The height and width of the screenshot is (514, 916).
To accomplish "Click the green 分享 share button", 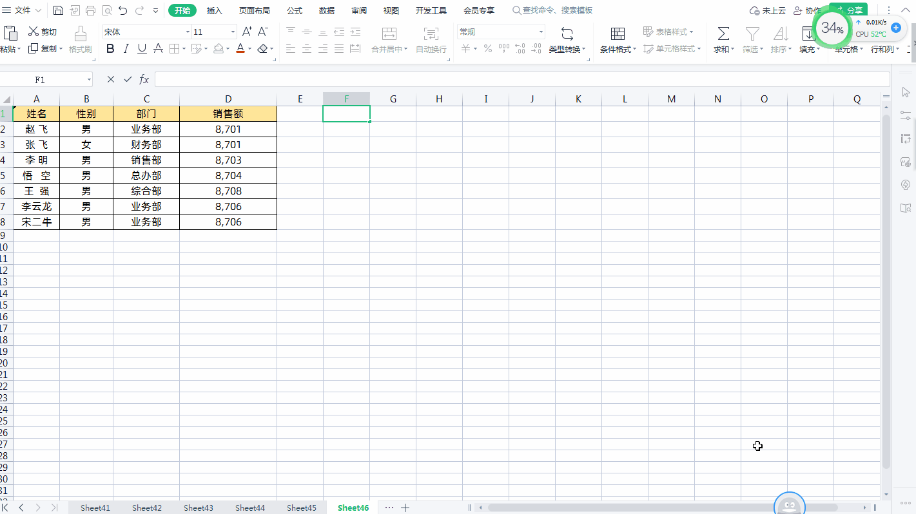I will (x=848, y=11).
